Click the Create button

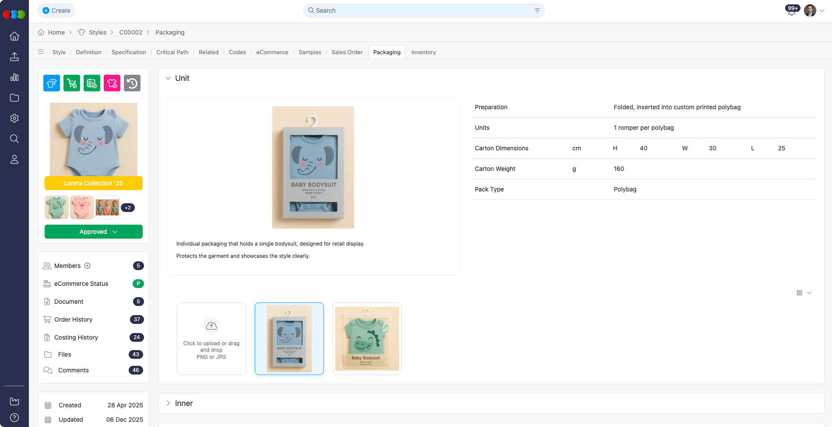coord(56,10)
